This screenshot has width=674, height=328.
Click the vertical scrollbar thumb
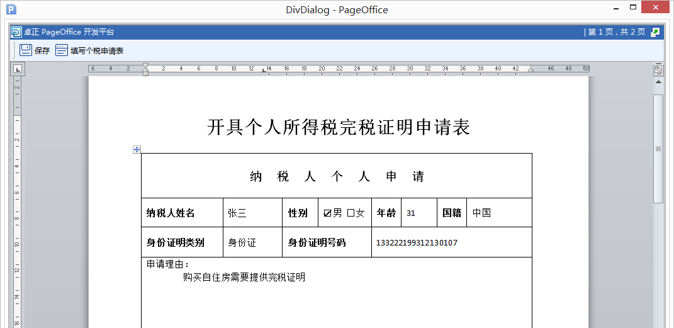(658, 148)
